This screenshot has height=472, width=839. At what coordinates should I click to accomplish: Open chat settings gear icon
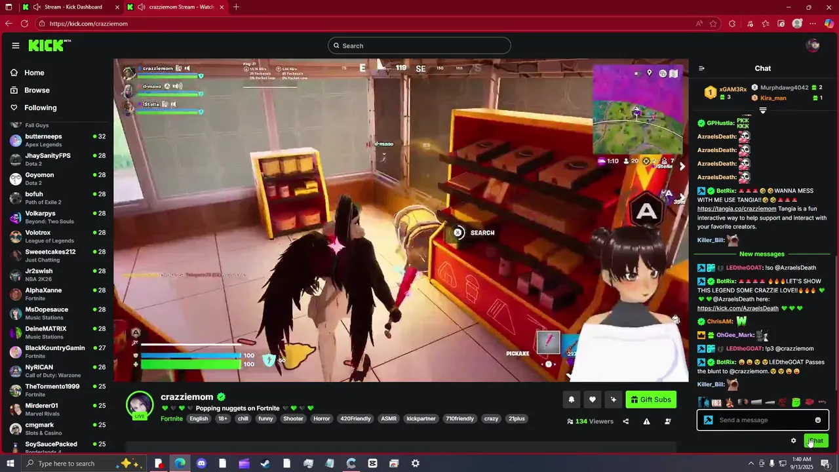(x=793, y=441)
